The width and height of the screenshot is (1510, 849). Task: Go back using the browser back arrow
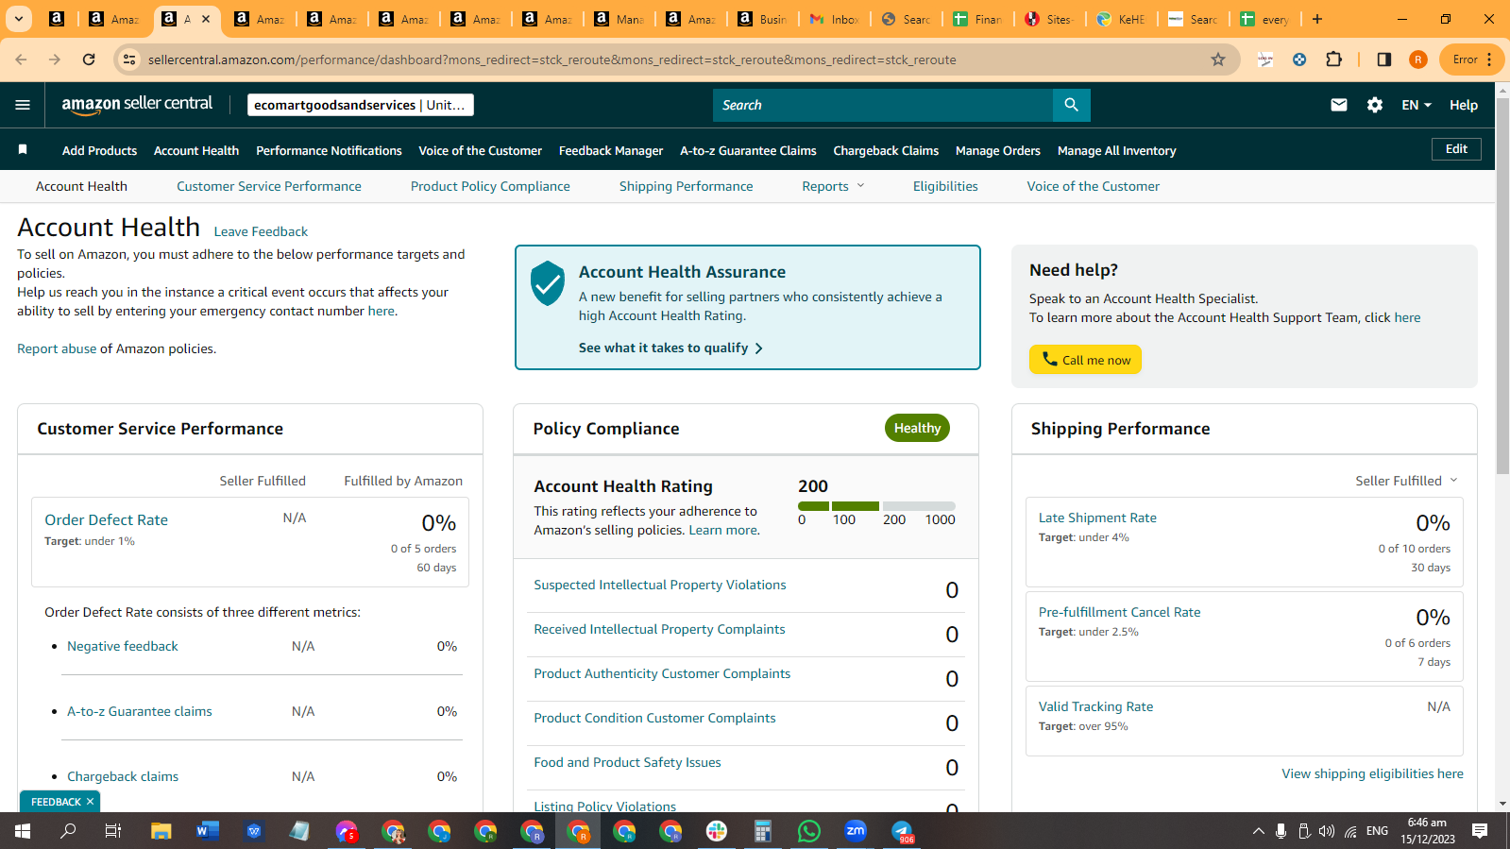point(21,59)
